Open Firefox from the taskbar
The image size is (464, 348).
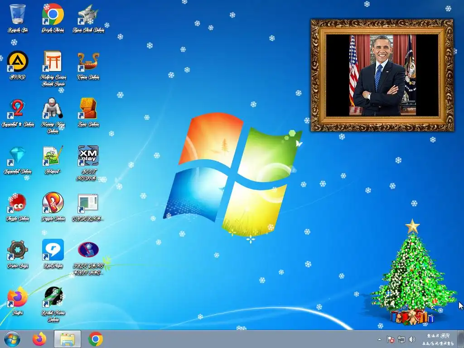(39, 339)
